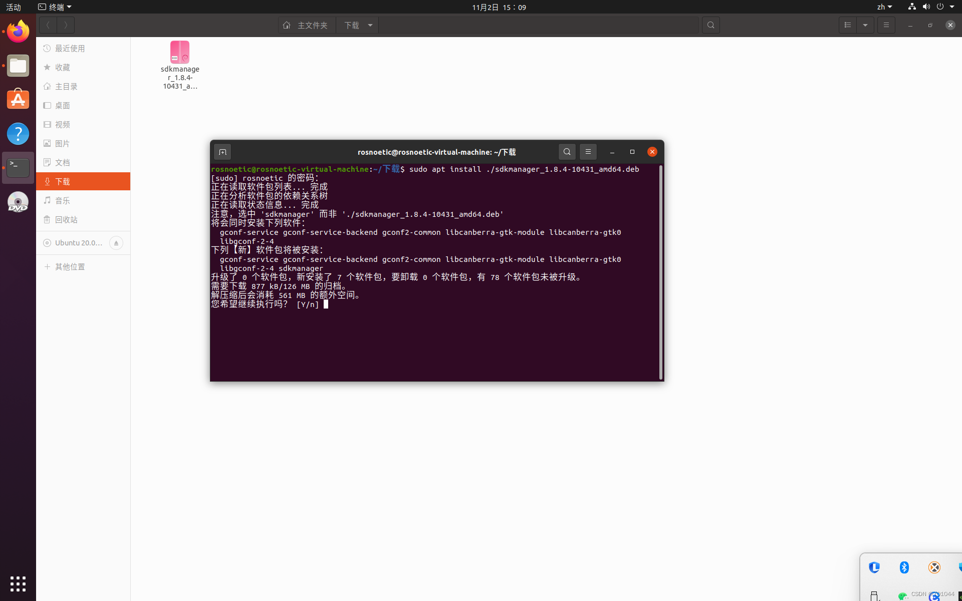Open the view options dropdown arrow
Screen dimensions: 962x601
coord(865,25)
